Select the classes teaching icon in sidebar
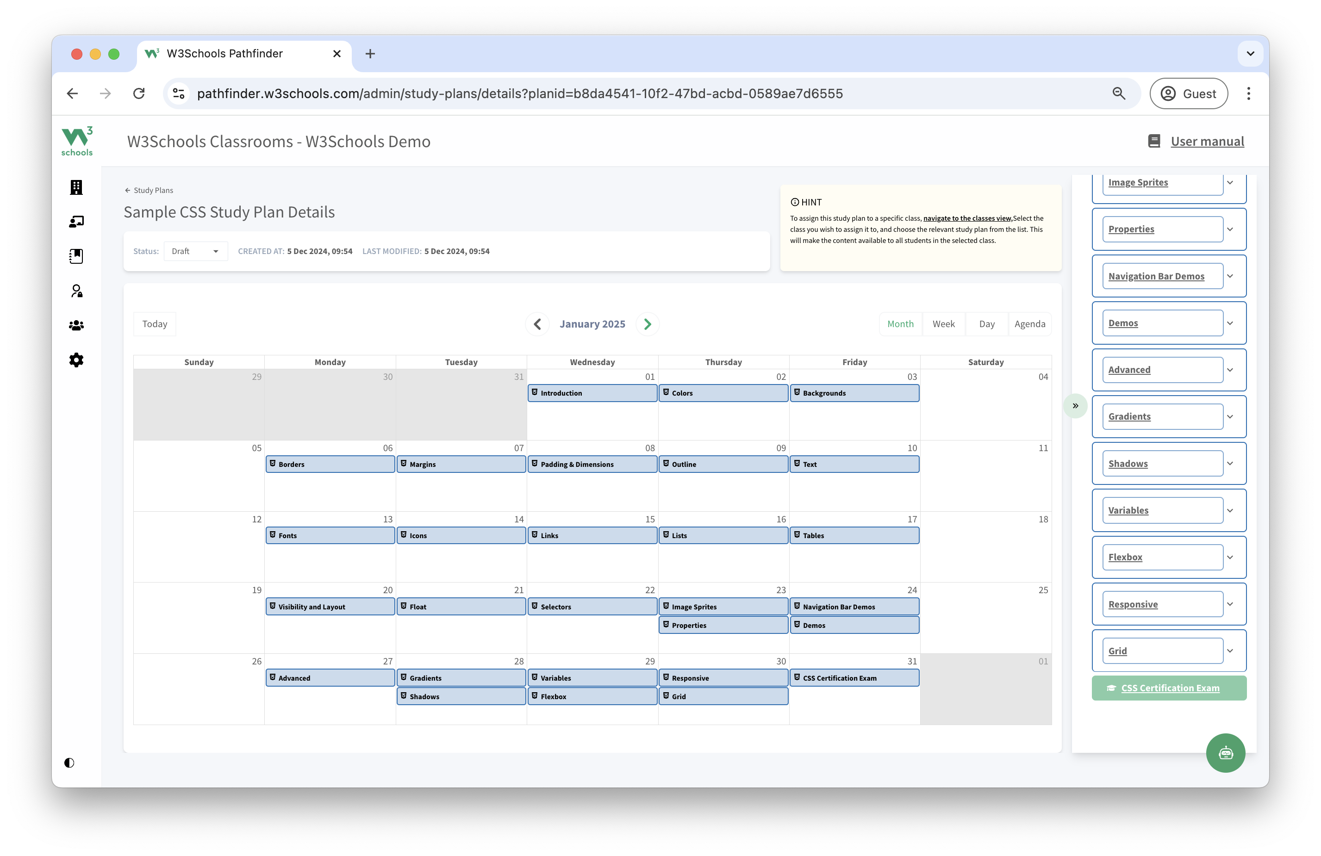This screenshot has width=1321, height=856. [x=76, y=221]
